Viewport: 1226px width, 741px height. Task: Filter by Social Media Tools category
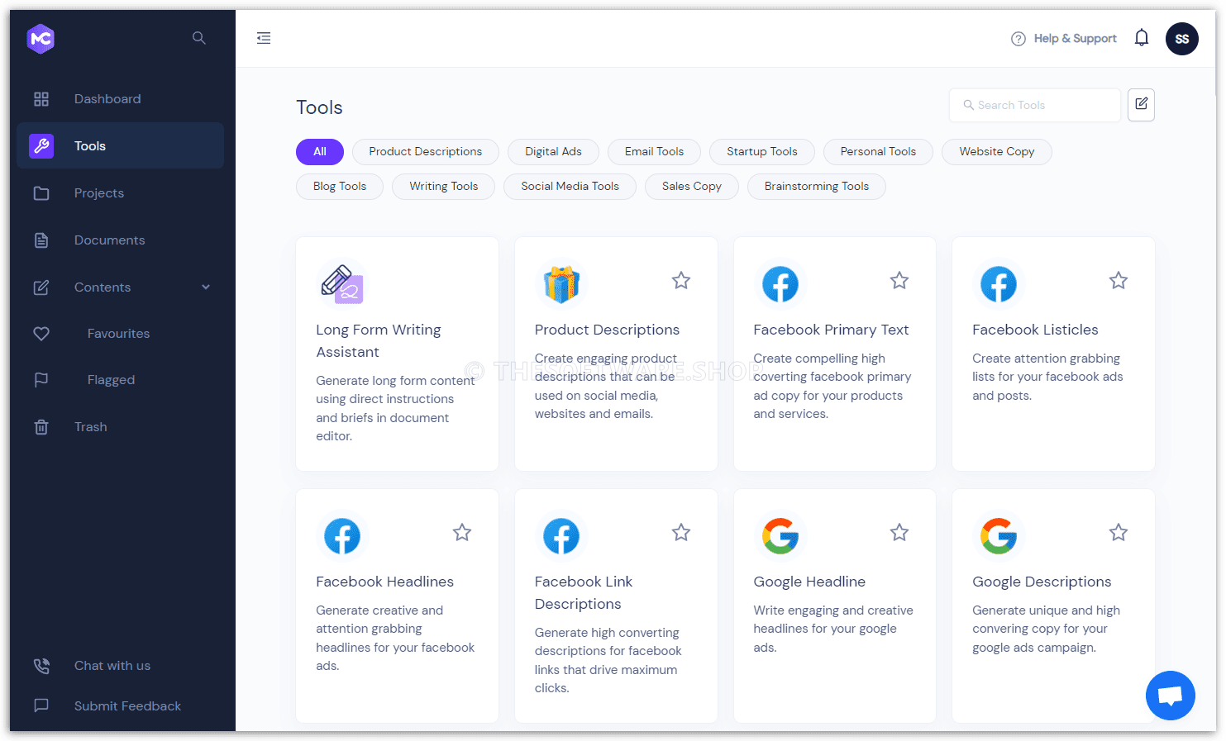coord(570,187)
